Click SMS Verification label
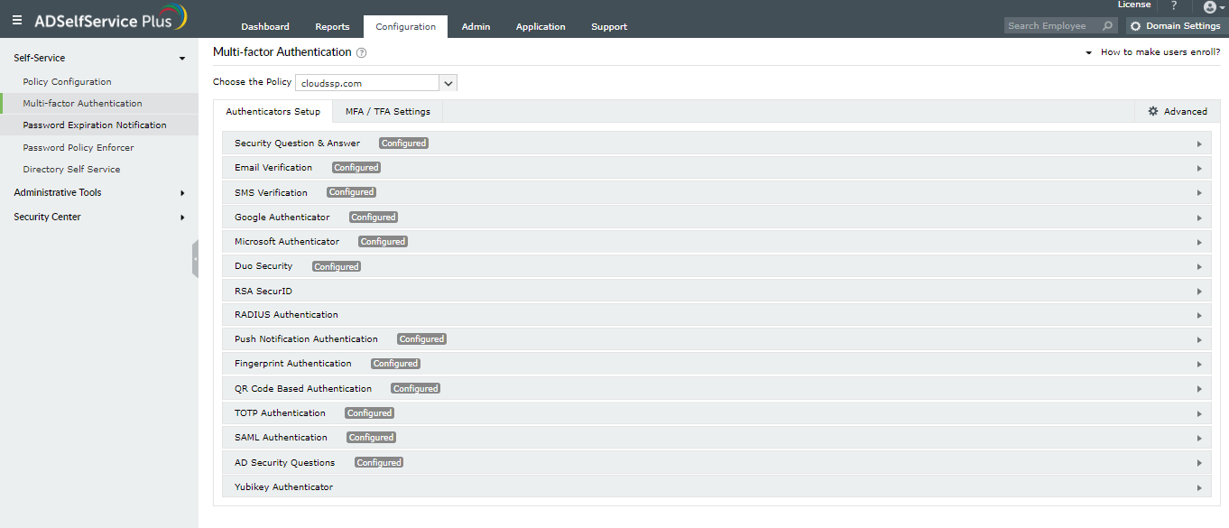1229x528 pixels. point(271,193)
